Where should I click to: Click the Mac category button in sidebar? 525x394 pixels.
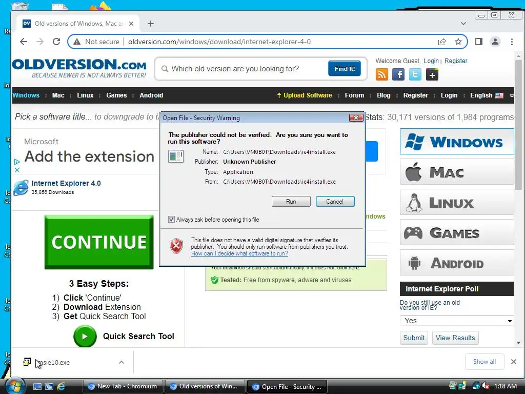click(457, 172)
